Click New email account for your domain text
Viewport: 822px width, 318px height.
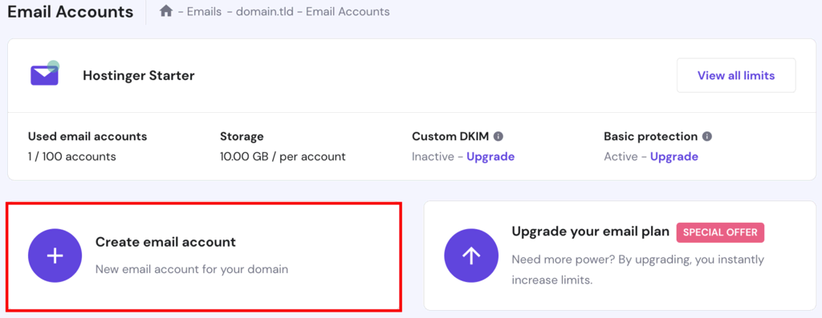pos(192,270)
